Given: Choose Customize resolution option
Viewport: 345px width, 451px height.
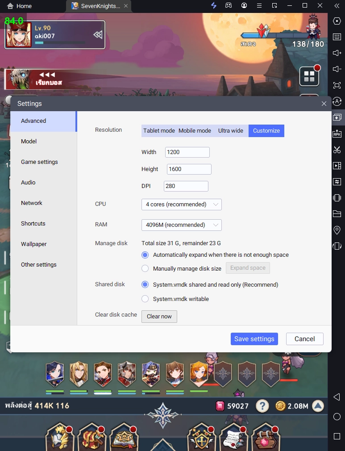Looking at the screenshot, I should 266,131.
